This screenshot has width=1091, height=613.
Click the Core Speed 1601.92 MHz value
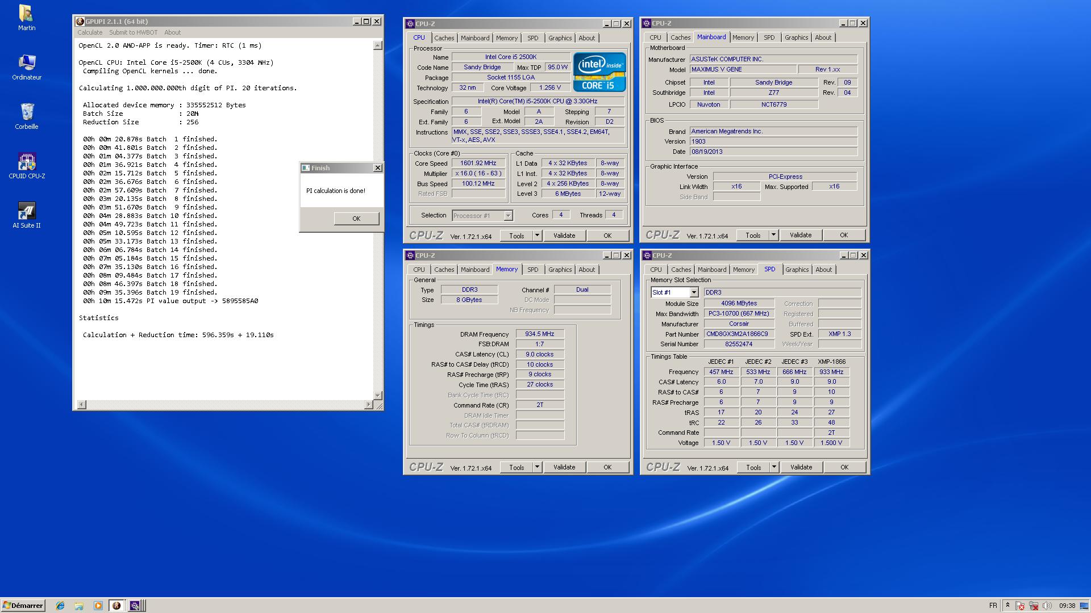coord(478,163)
